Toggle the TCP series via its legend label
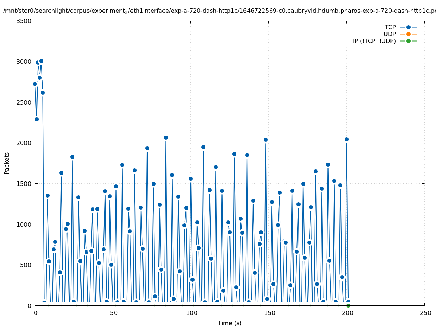Screen dimensions: 436x328 click(390, 27)
